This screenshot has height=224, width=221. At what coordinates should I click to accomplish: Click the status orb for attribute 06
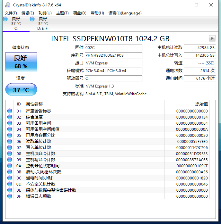coord(10,141)
